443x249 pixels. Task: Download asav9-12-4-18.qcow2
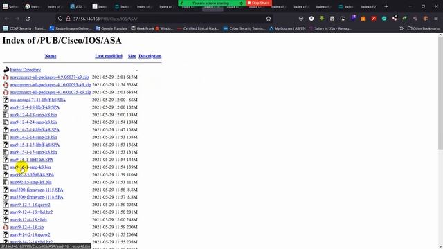click(30, 205)
